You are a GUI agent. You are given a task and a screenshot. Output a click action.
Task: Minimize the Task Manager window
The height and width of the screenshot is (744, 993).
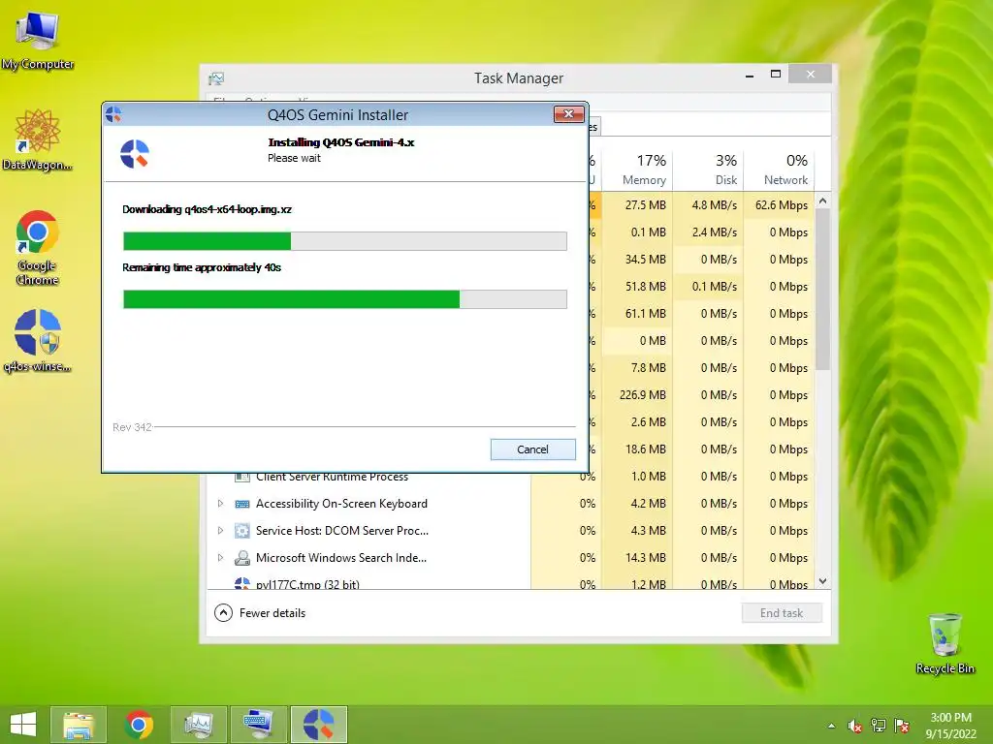(750, 75)
